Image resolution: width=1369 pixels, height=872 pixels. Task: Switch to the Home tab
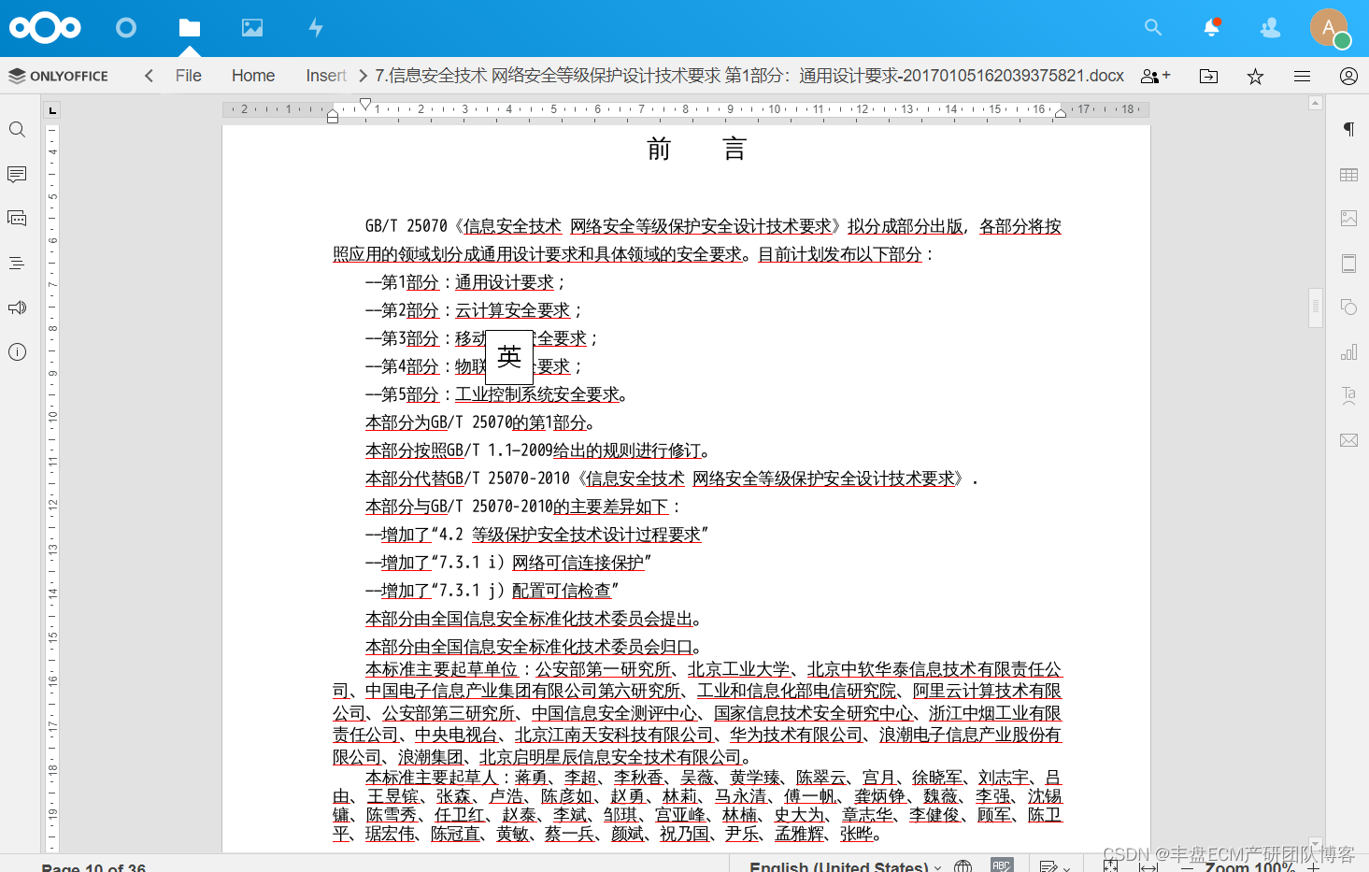pyautogui.click(x=253, y=76)
